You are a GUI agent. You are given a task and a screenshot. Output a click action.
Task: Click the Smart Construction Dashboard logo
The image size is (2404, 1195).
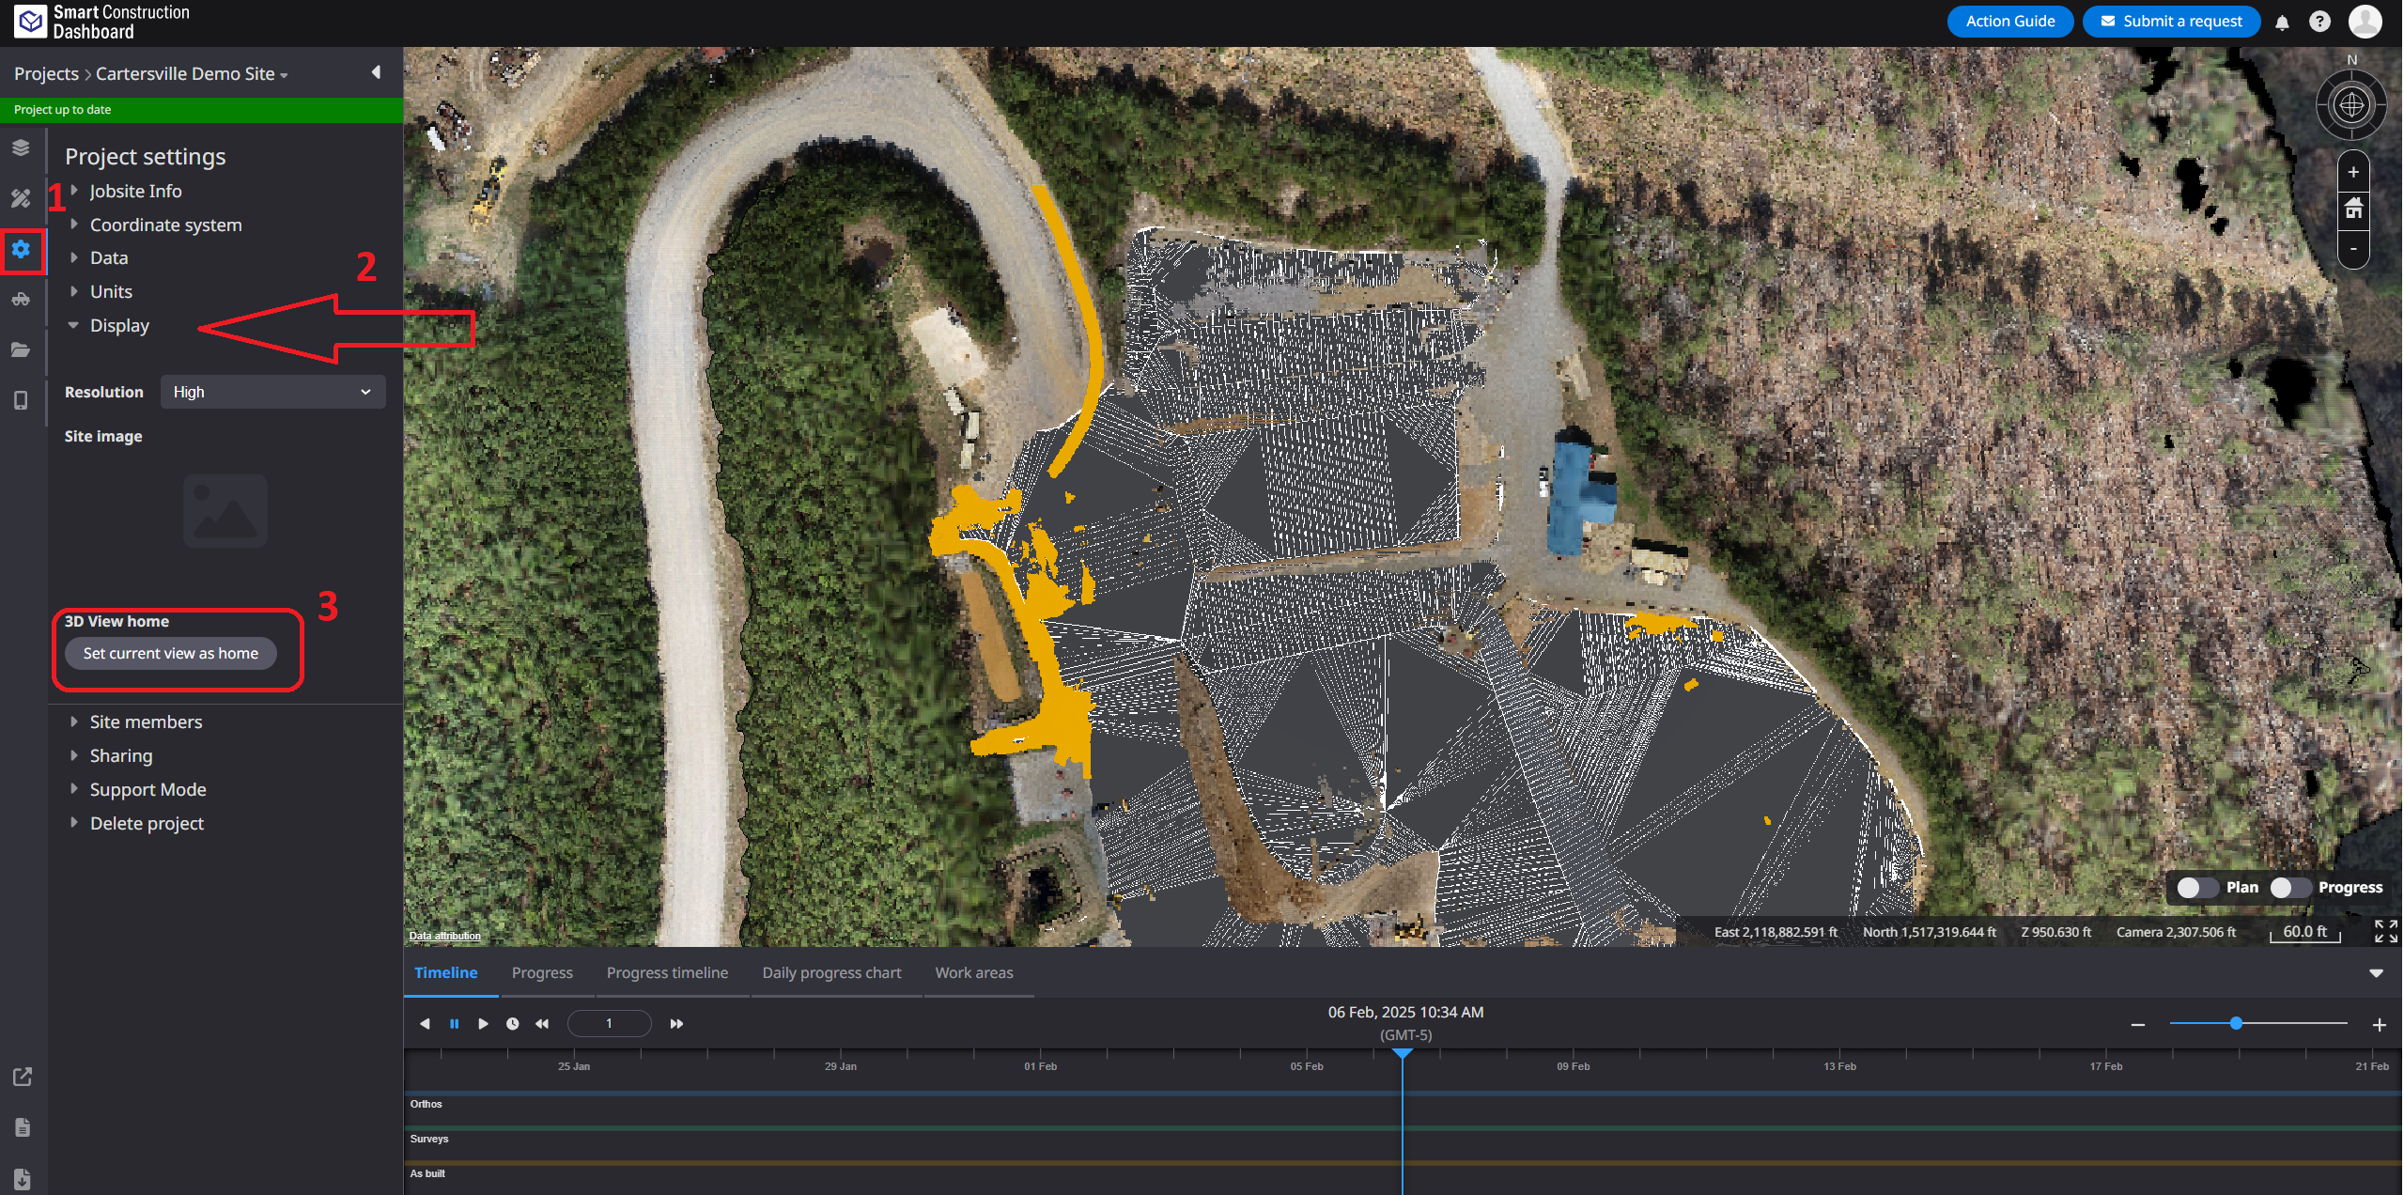coord(101,23)
